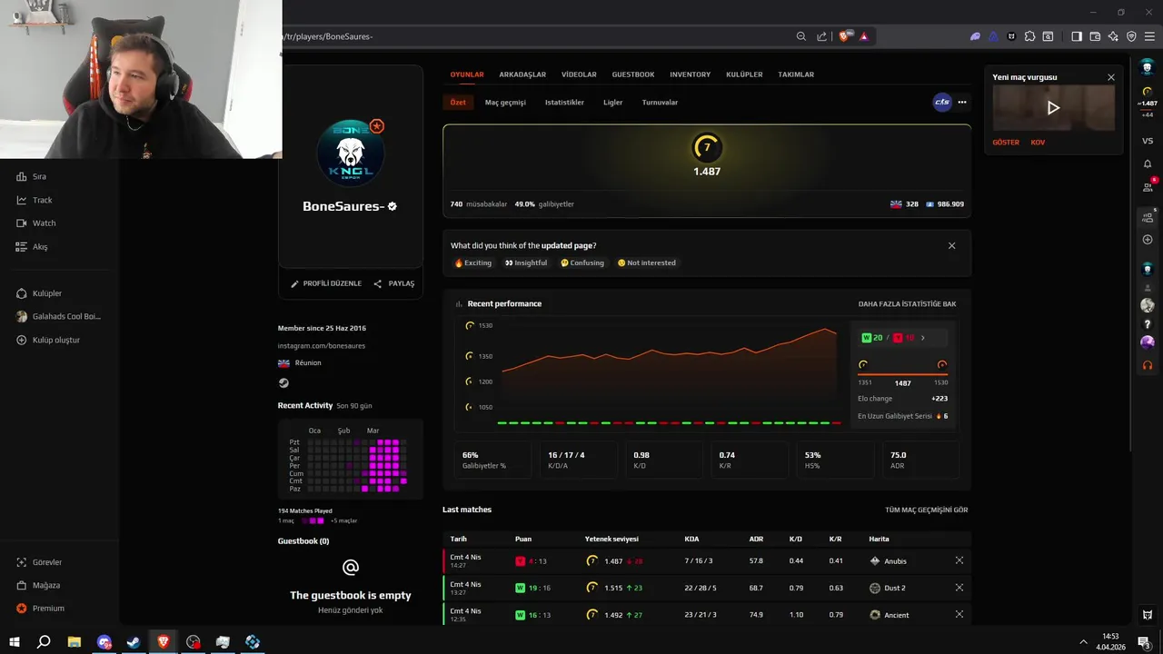Select the Maç geçmişi sub-tab
Viewport: 1163px width, 654px height.
[x=505, y=102]
